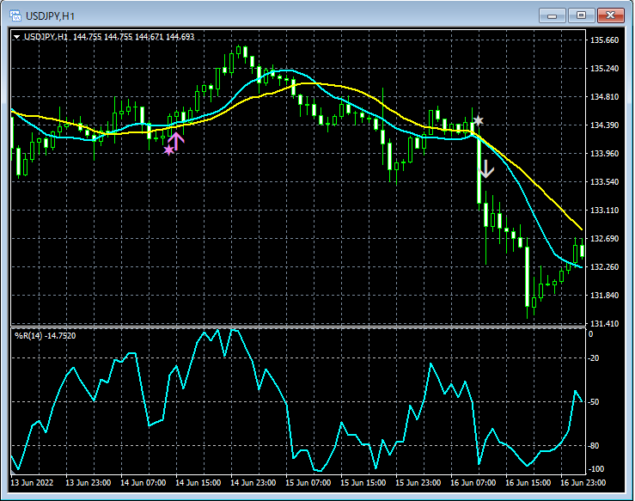The width and height of the screenshot is (635, 501).
Task: Click the 133.110 price scale label
Action: [605, 211]
